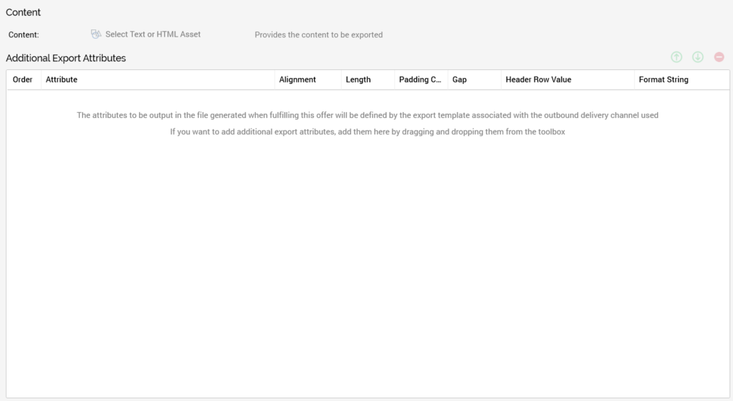Click the move up arrow icon

point(676,57)
